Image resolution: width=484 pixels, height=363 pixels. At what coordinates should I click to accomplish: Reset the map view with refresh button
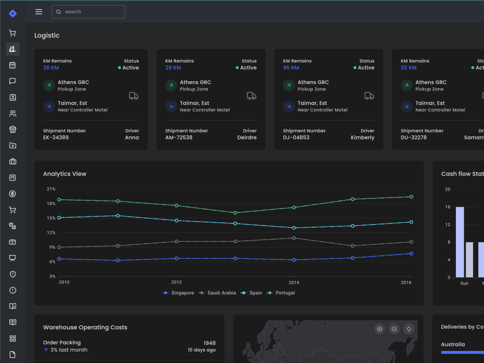(x=408, y=329)
